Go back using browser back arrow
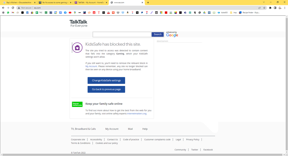Viewport: 288px width, 156px height. (x=3, y=8)
